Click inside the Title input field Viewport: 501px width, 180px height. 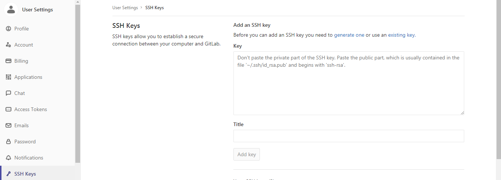[349, 136]
